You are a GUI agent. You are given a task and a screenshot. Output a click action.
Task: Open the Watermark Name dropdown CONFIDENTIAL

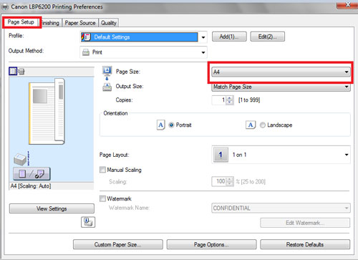(x=281, y=208)
